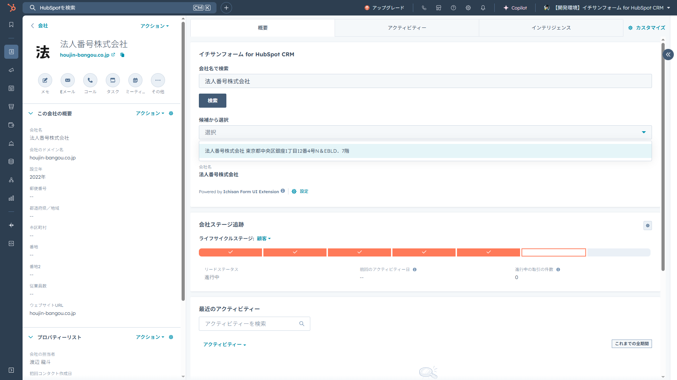Open Copilot from the top navigation
The width and height of the screenshot is (677, 380).
pos(515,7)
